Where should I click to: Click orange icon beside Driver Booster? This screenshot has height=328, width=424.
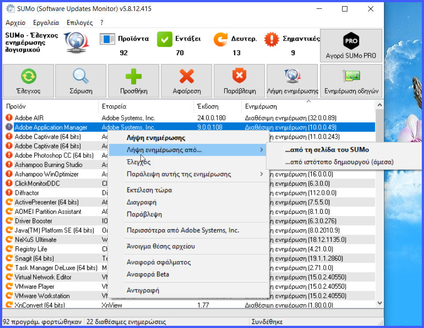tap(9, 221)
